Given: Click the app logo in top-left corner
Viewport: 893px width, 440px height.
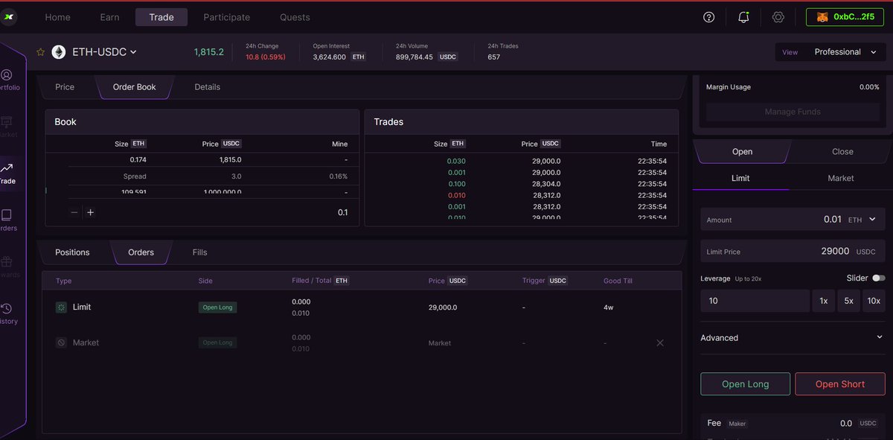Looking at the screenshot, I should (7, 16).
